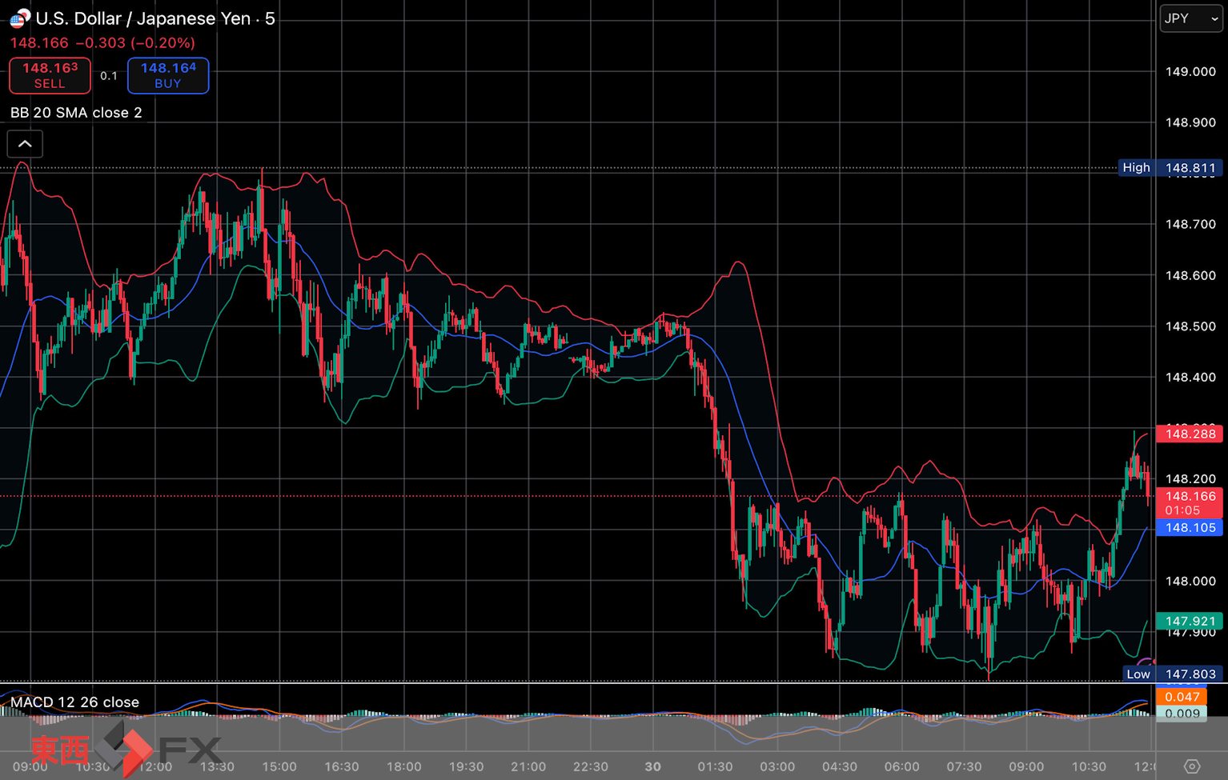The height and width of the screenshot is (780, 1228).
Task: Open the JPY currency dropdown
Action: 1190,18
